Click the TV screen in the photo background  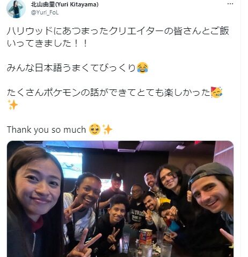pyautogui.click(x=66, y=165)
